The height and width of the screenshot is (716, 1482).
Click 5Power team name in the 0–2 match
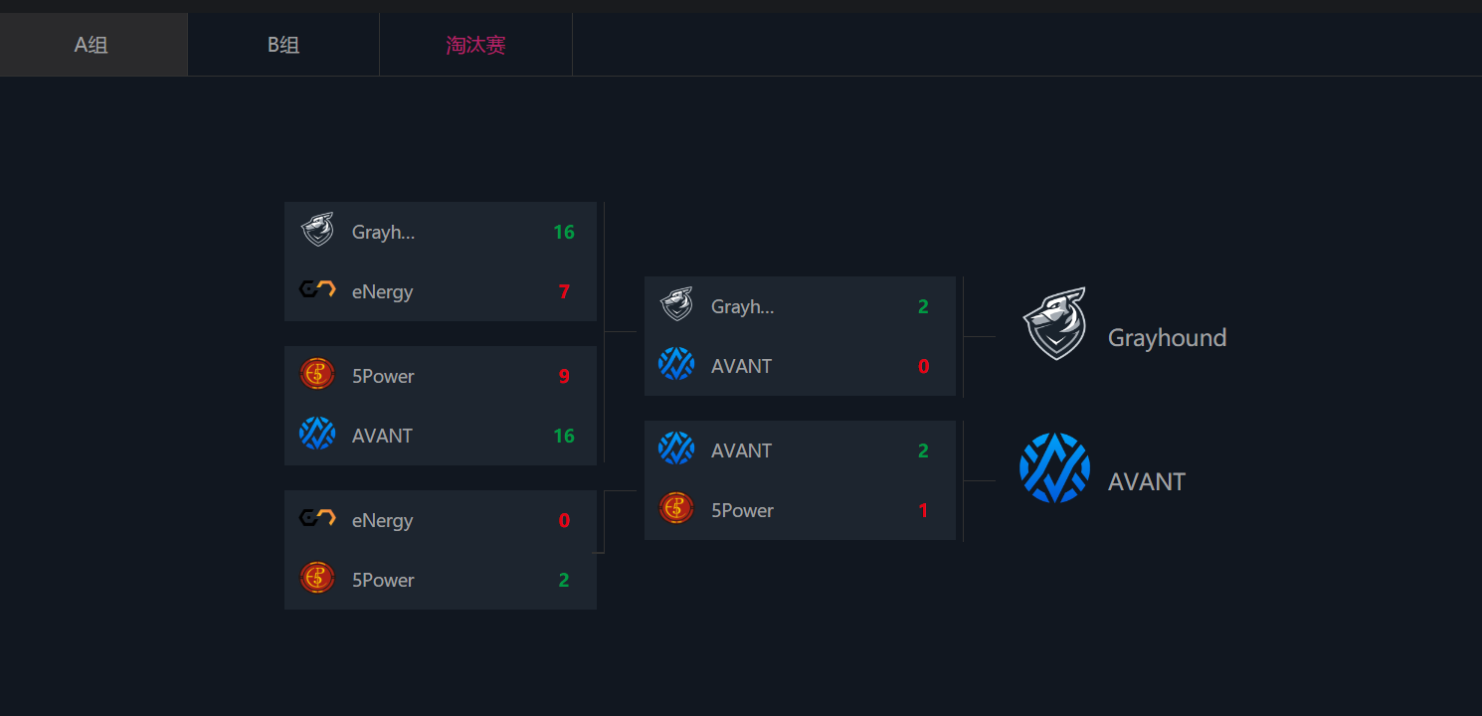[383, 580]
